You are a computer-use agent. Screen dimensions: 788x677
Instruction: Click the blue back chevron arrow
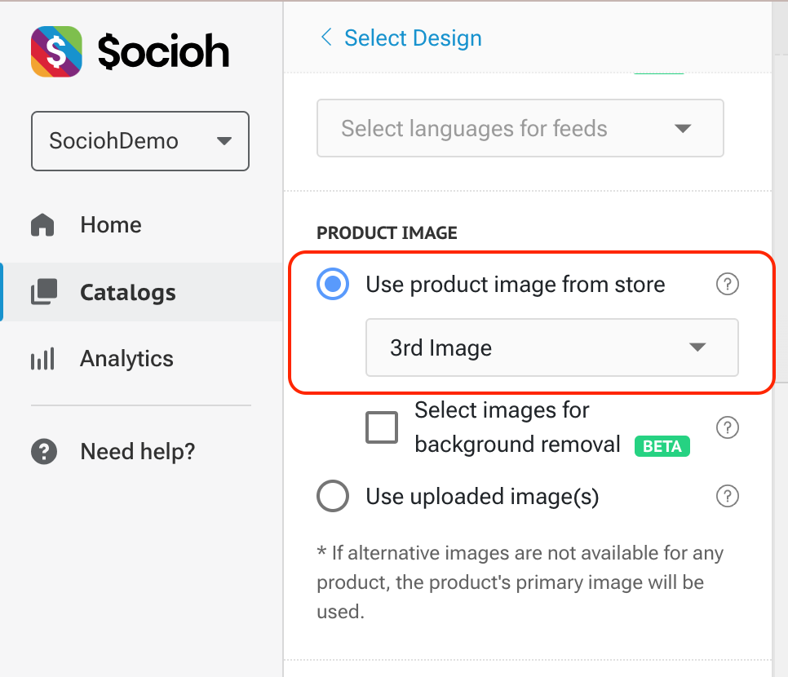pyautogui.click(x=326, y=38)
